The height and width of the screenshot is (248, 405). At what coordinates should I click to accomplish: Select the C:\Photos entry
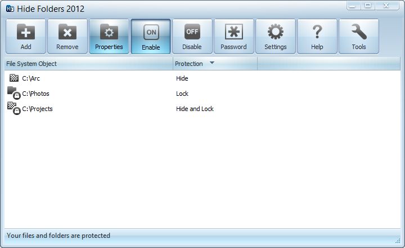tap(35, 94)
